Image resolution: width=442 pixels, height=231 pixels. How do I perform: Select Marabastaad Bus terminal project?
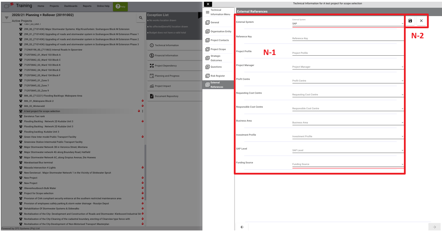pyautogui.click(x=38, y=162)
